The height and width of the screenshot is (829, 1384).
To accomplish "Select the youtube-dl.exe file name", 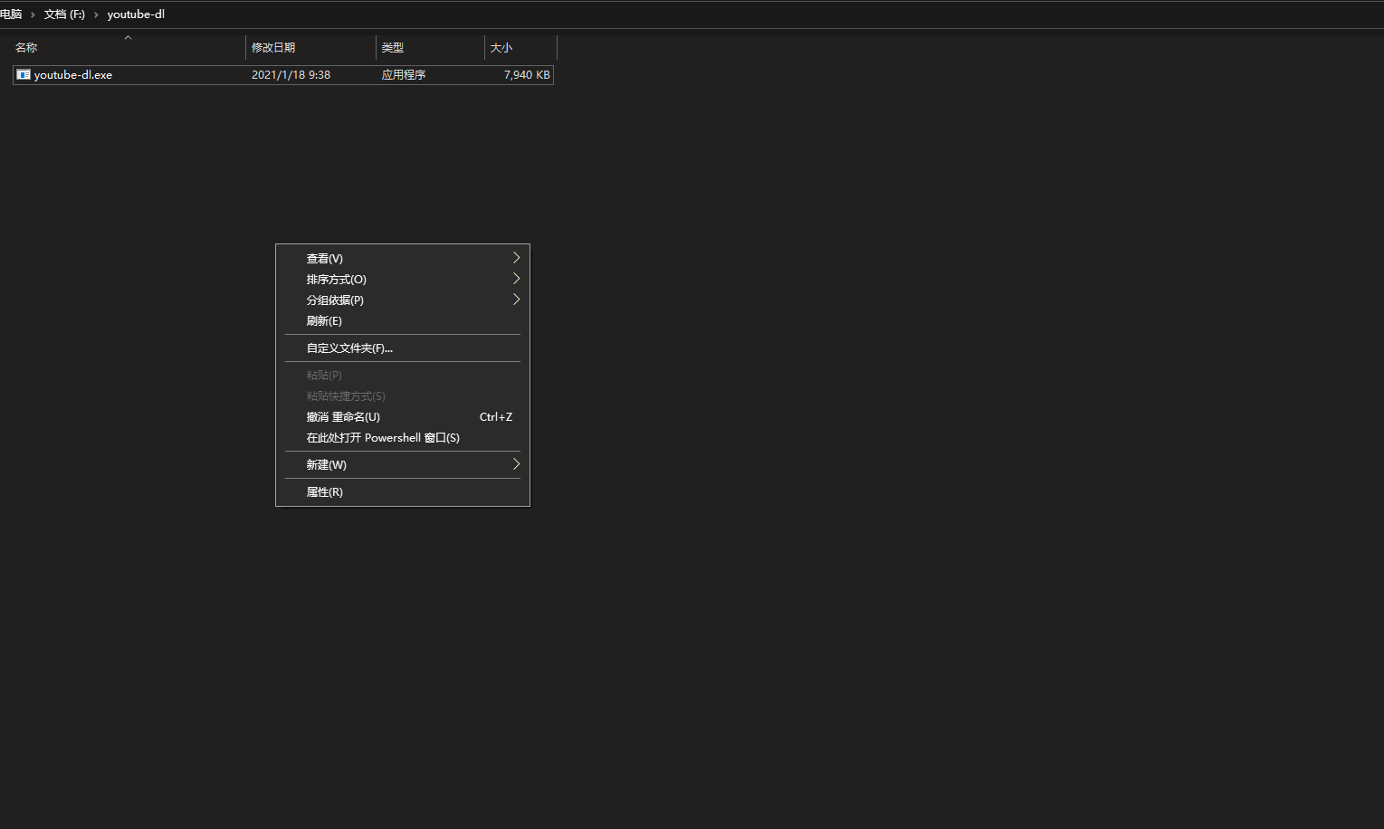I will point(73,75).
